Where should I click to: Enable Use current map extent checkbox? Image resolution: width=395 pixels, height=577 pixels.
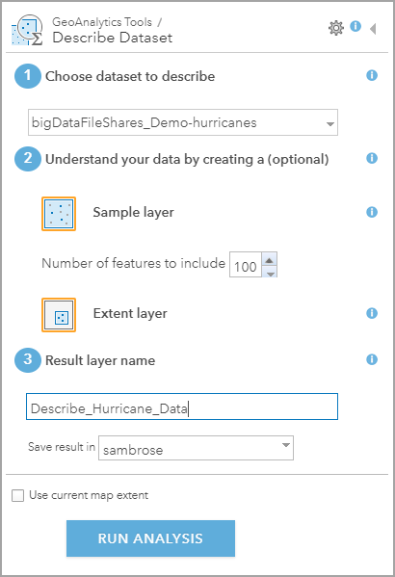(x=17, y=495)
